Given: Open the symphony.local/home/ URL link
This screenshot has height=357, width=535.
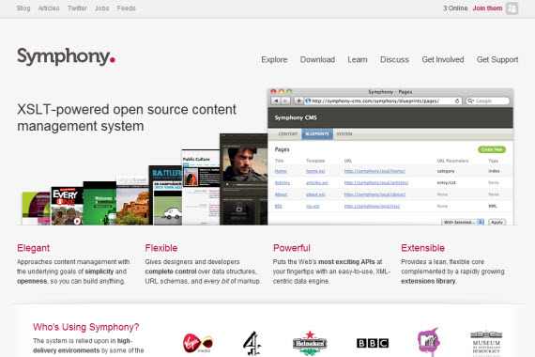Looking at the screenshot, I should [374, 171].
